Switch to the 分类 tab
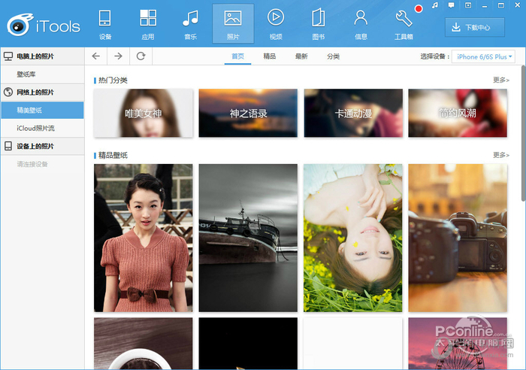 333,56
